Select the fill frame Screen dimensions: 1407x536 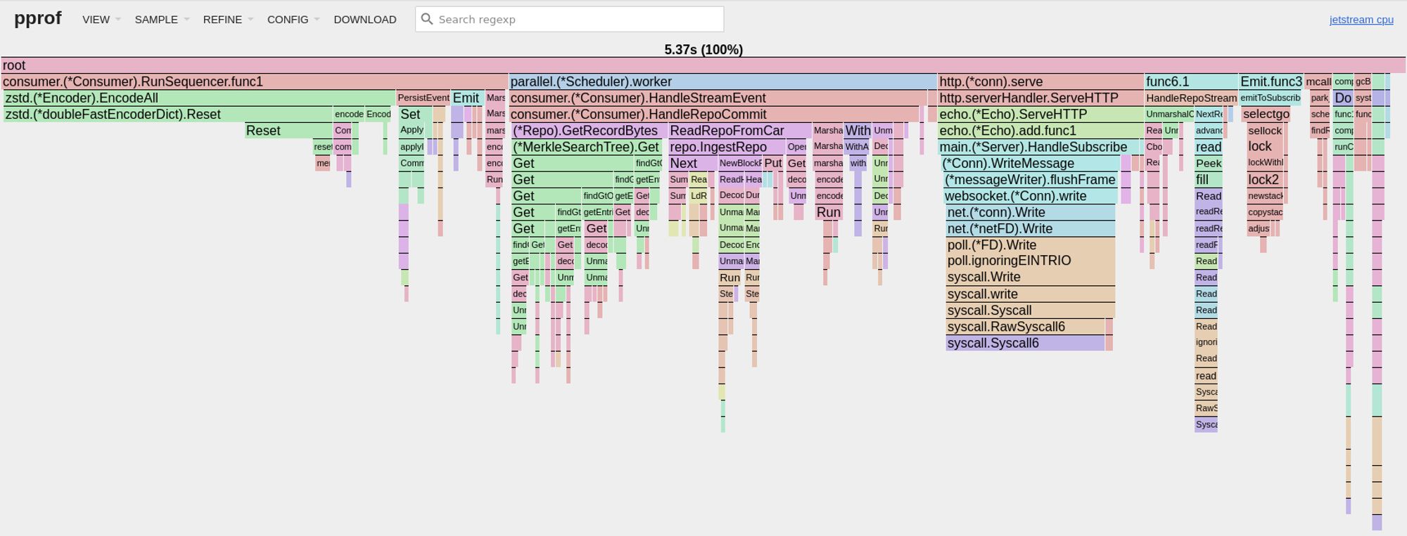[x=1209, y=179]
